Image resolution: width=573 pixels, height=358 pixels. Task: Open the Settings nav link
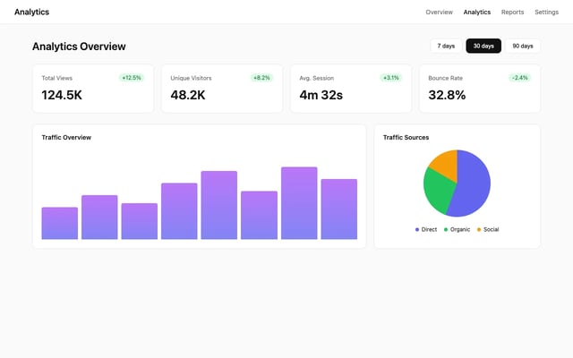coord(546,12)
